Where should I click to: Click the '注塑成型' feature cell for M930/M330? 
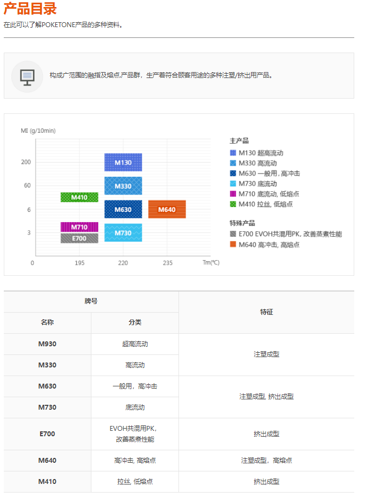tap(266, 354)
